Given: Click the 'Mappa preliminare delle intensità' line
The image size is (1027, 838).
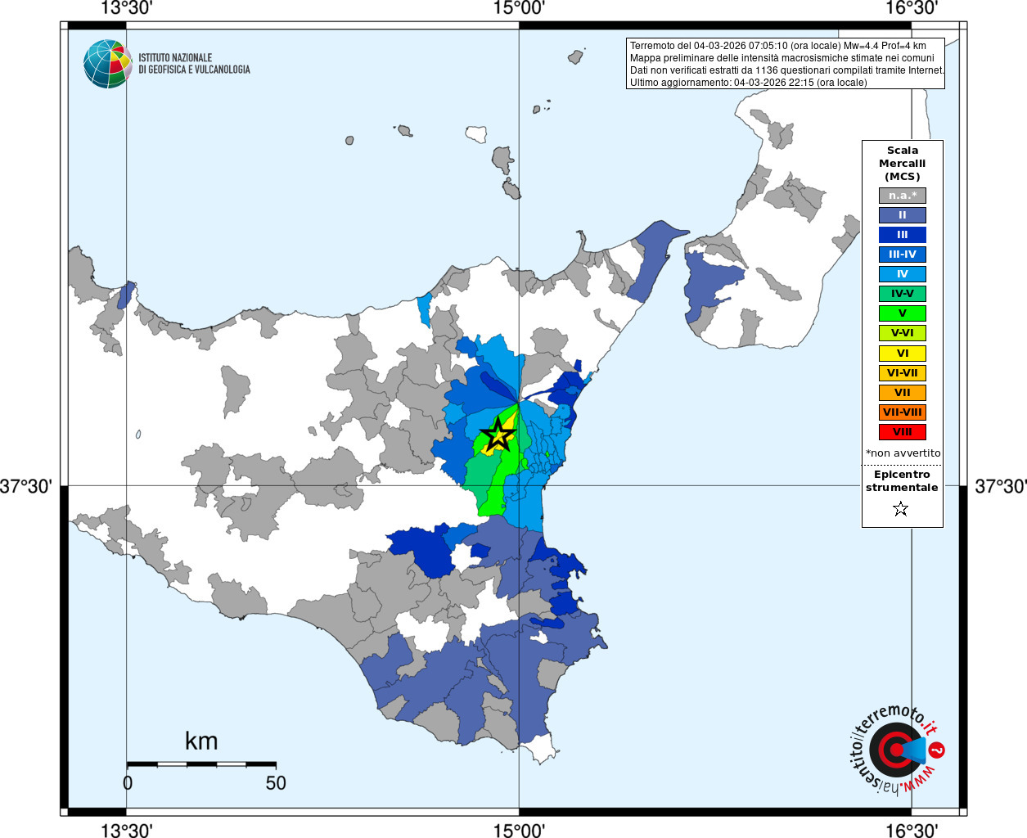Looking at the screenshot, I should (x=782, y=58).
